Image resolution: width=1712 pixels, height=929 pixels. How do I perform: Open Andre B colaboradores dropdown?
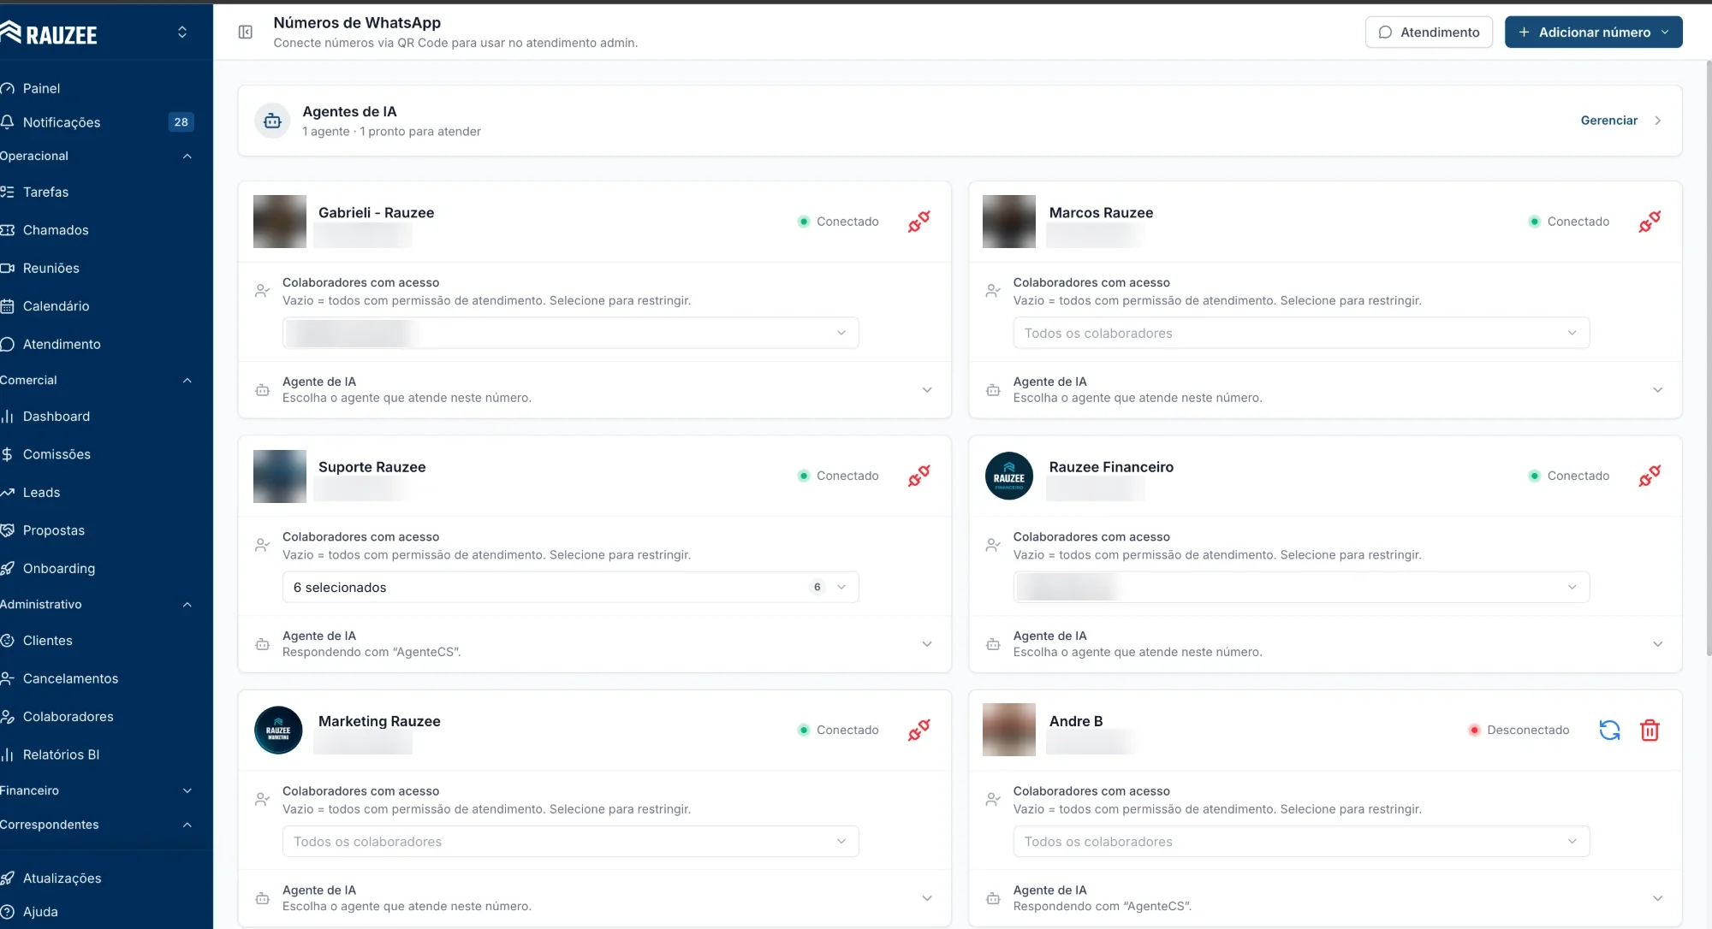[x=1301, y=842]
